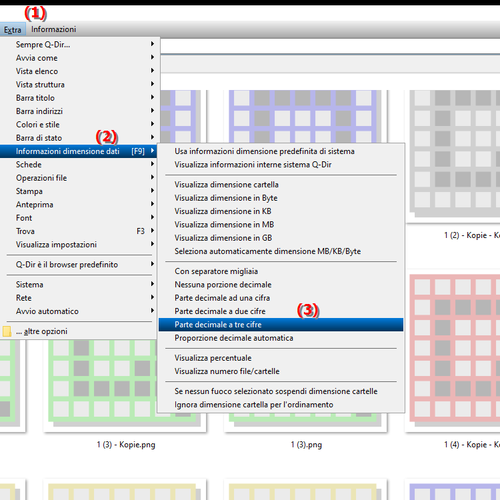Click the file name 1 (3) - Kopie.png

(126, 445)
